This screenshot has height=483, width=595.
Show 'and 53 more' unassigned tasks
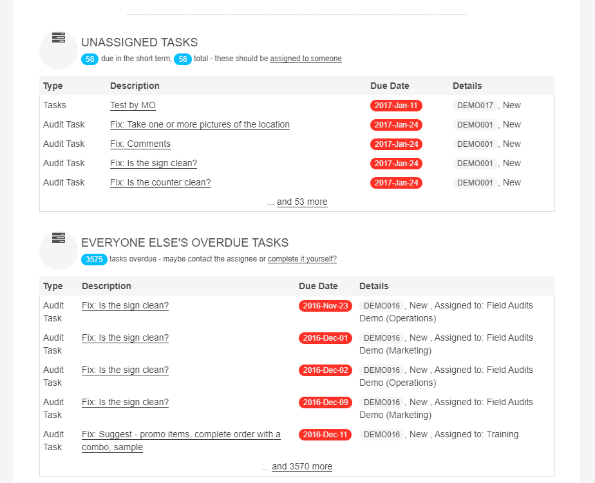tap(302, 202)
